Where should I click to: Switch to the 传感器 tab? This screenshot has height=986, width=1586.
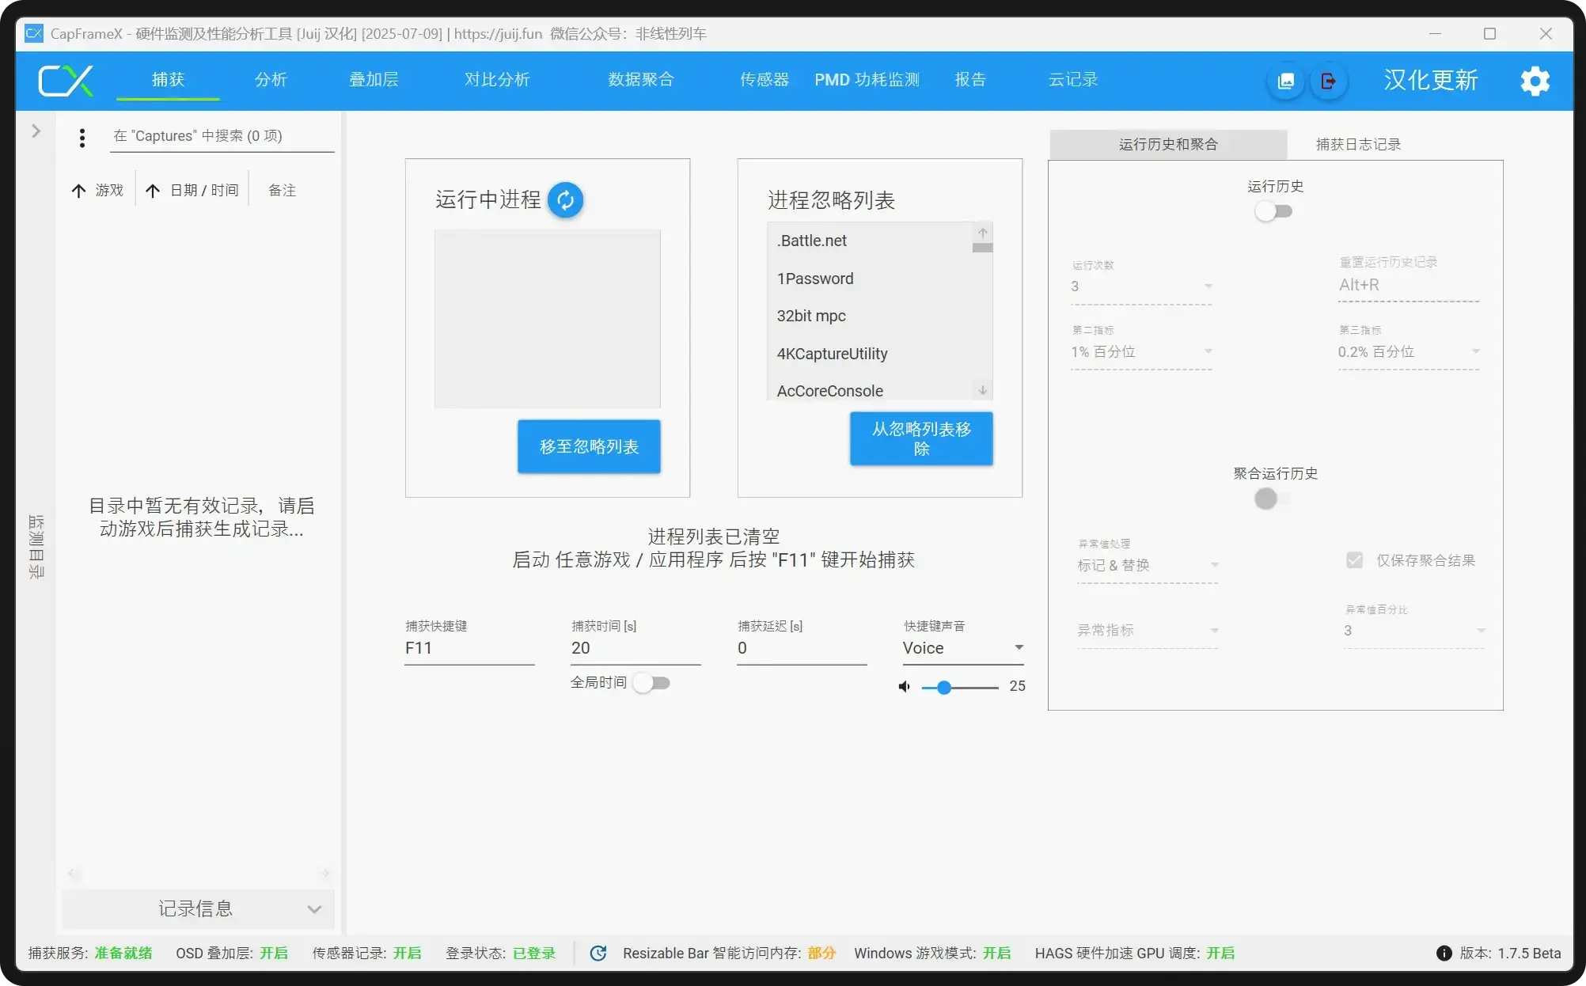point(764,80)
